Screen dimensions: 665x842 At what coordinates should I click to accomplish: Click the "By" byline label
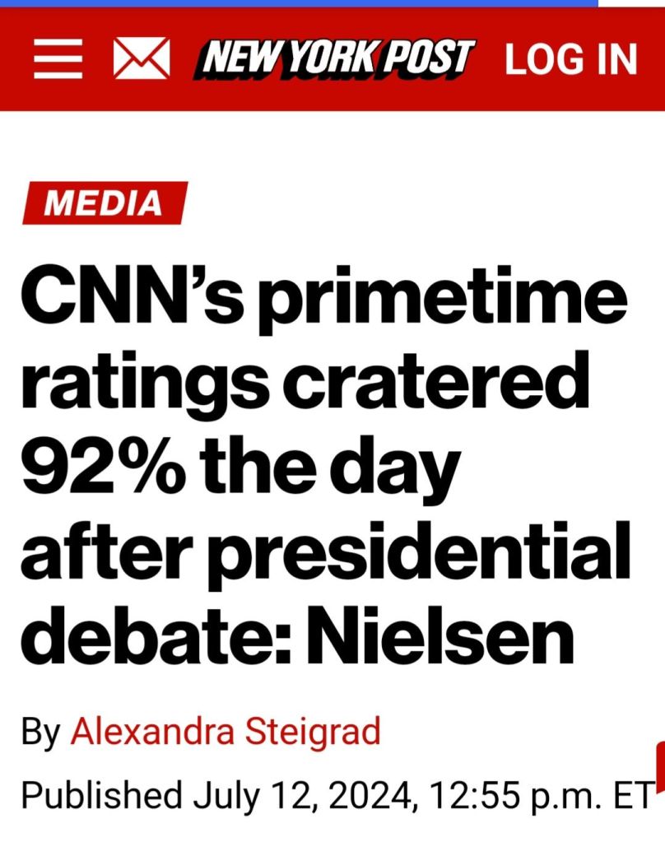pos(40,730)
